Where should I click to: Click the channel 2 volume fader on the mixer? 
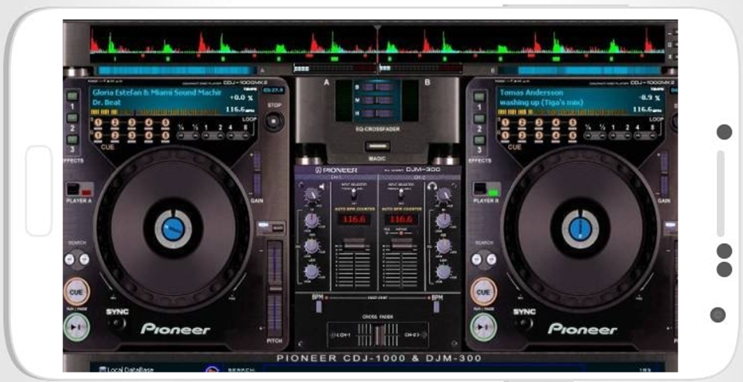pos(401,244)
